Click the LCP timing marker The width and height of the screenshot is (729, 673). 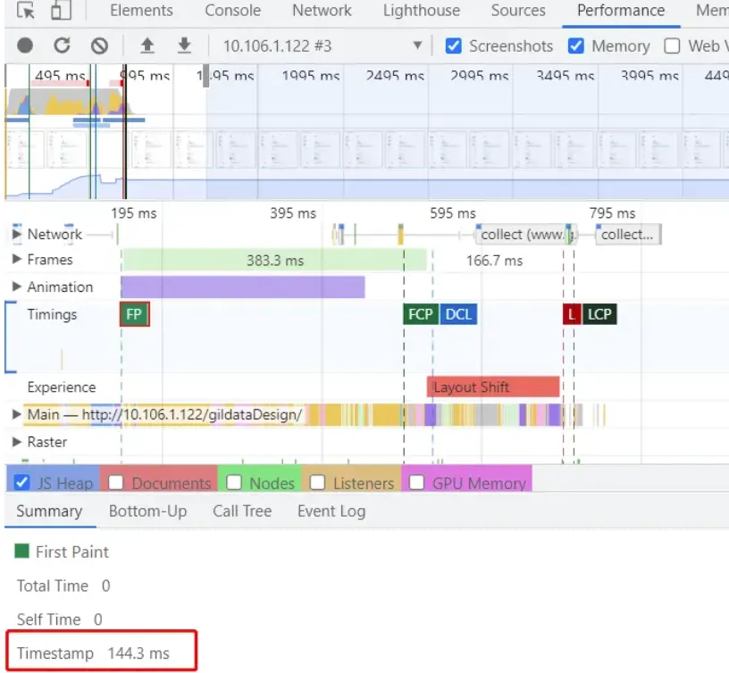(x=599, y=314)
